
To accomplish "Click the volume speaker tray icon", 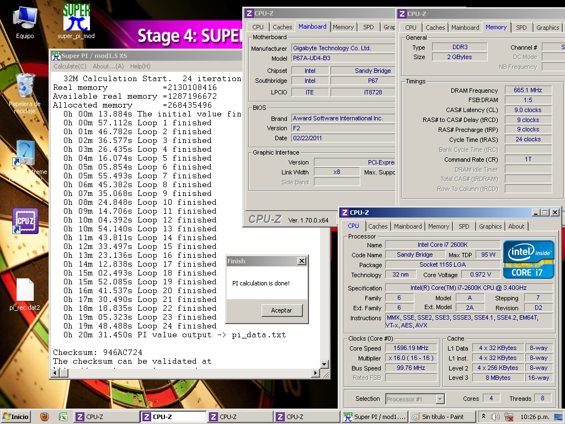I will click(x=495, y=416).
